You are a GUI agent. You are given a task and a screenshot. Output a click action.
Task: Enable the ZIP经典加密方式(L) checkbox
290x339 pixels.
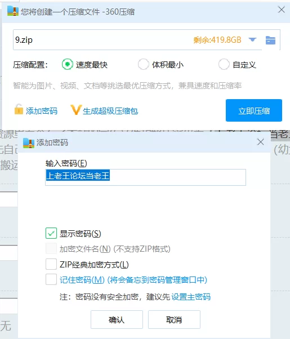click(x=51, y=264)
